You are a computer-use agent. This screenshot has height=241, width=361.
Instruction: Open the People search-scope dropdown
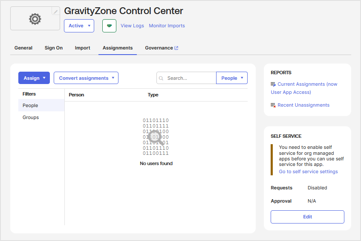(232, 78)
